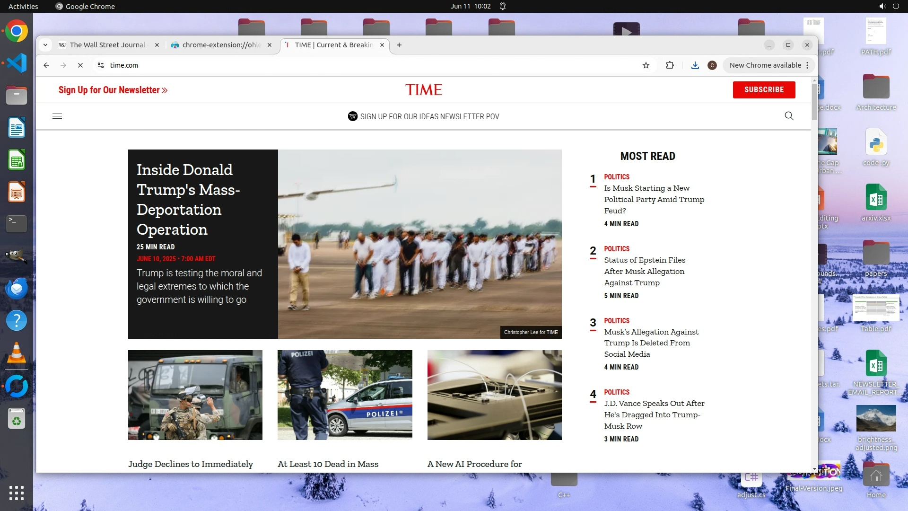
Task: Click Sign Up for Our Newsletter link
Action: pos(113,90)
